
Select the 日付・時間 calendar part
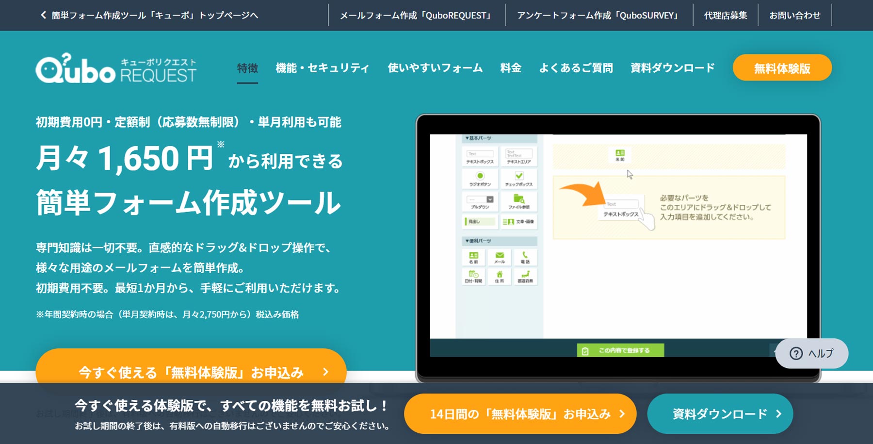click(473, 277)
